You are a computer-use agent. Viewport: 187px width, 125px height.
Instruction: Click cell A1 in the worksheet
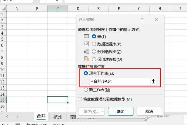point(17,15)
